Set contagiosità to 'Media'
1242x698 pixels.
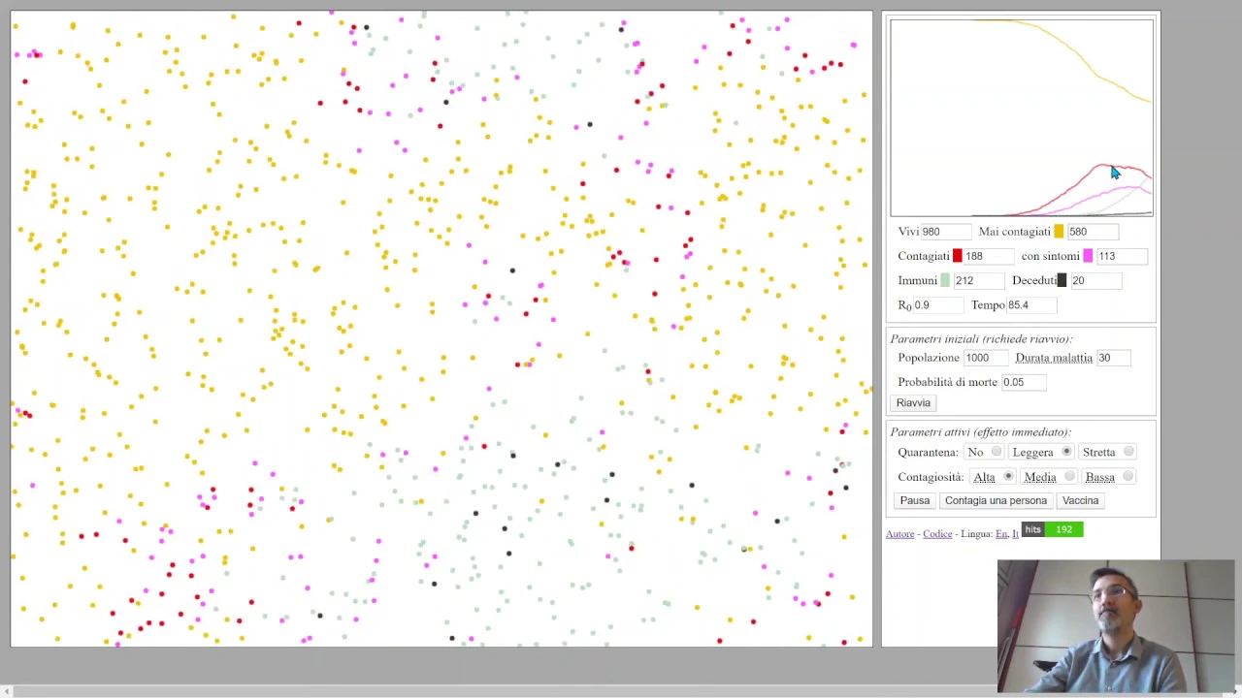click(1069, 477)
